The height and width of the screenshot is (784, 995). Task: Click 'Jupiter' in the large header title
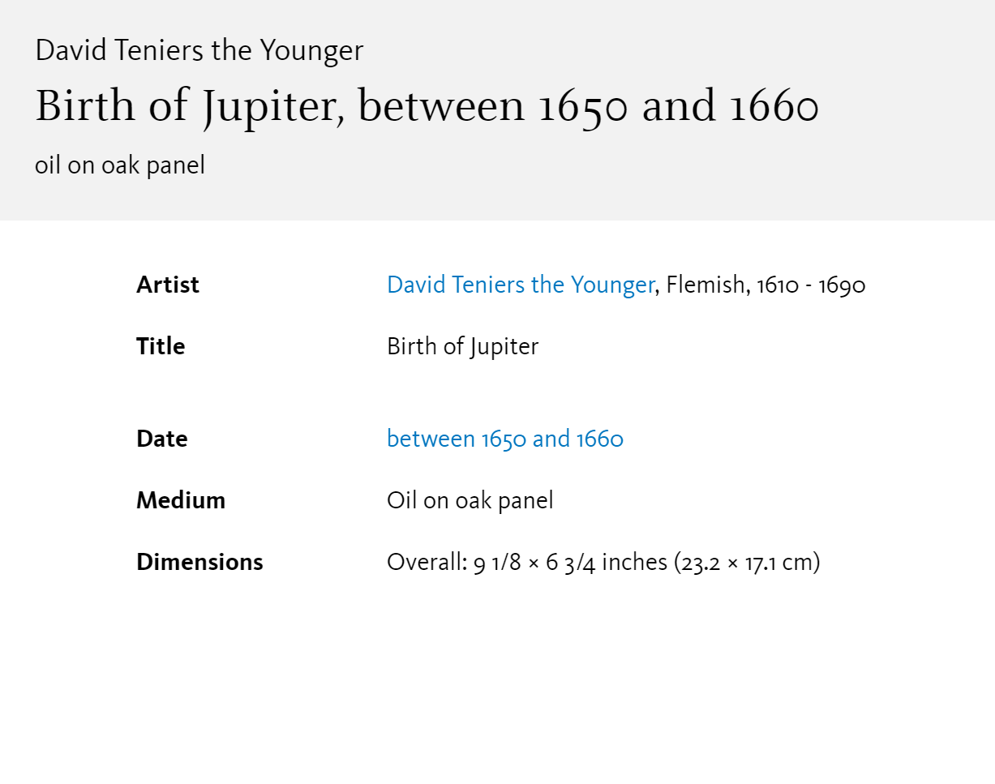[269, 108]
